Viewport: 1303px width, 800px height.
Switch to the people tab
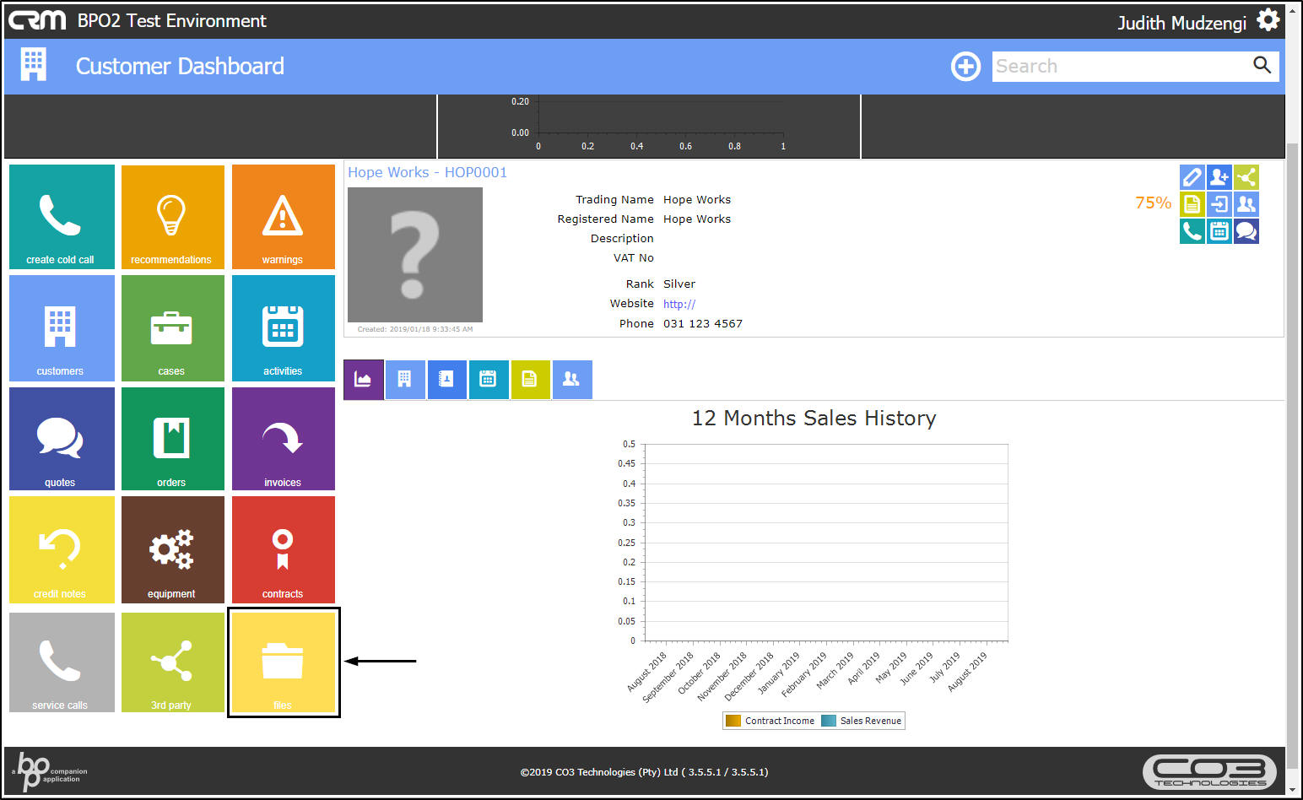tap(572, 380)
